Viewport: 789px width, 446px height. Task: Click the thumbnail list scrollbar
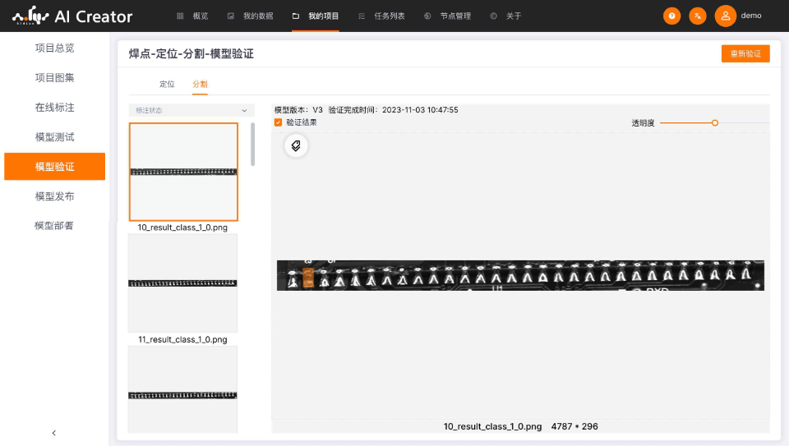coord(252,144)
